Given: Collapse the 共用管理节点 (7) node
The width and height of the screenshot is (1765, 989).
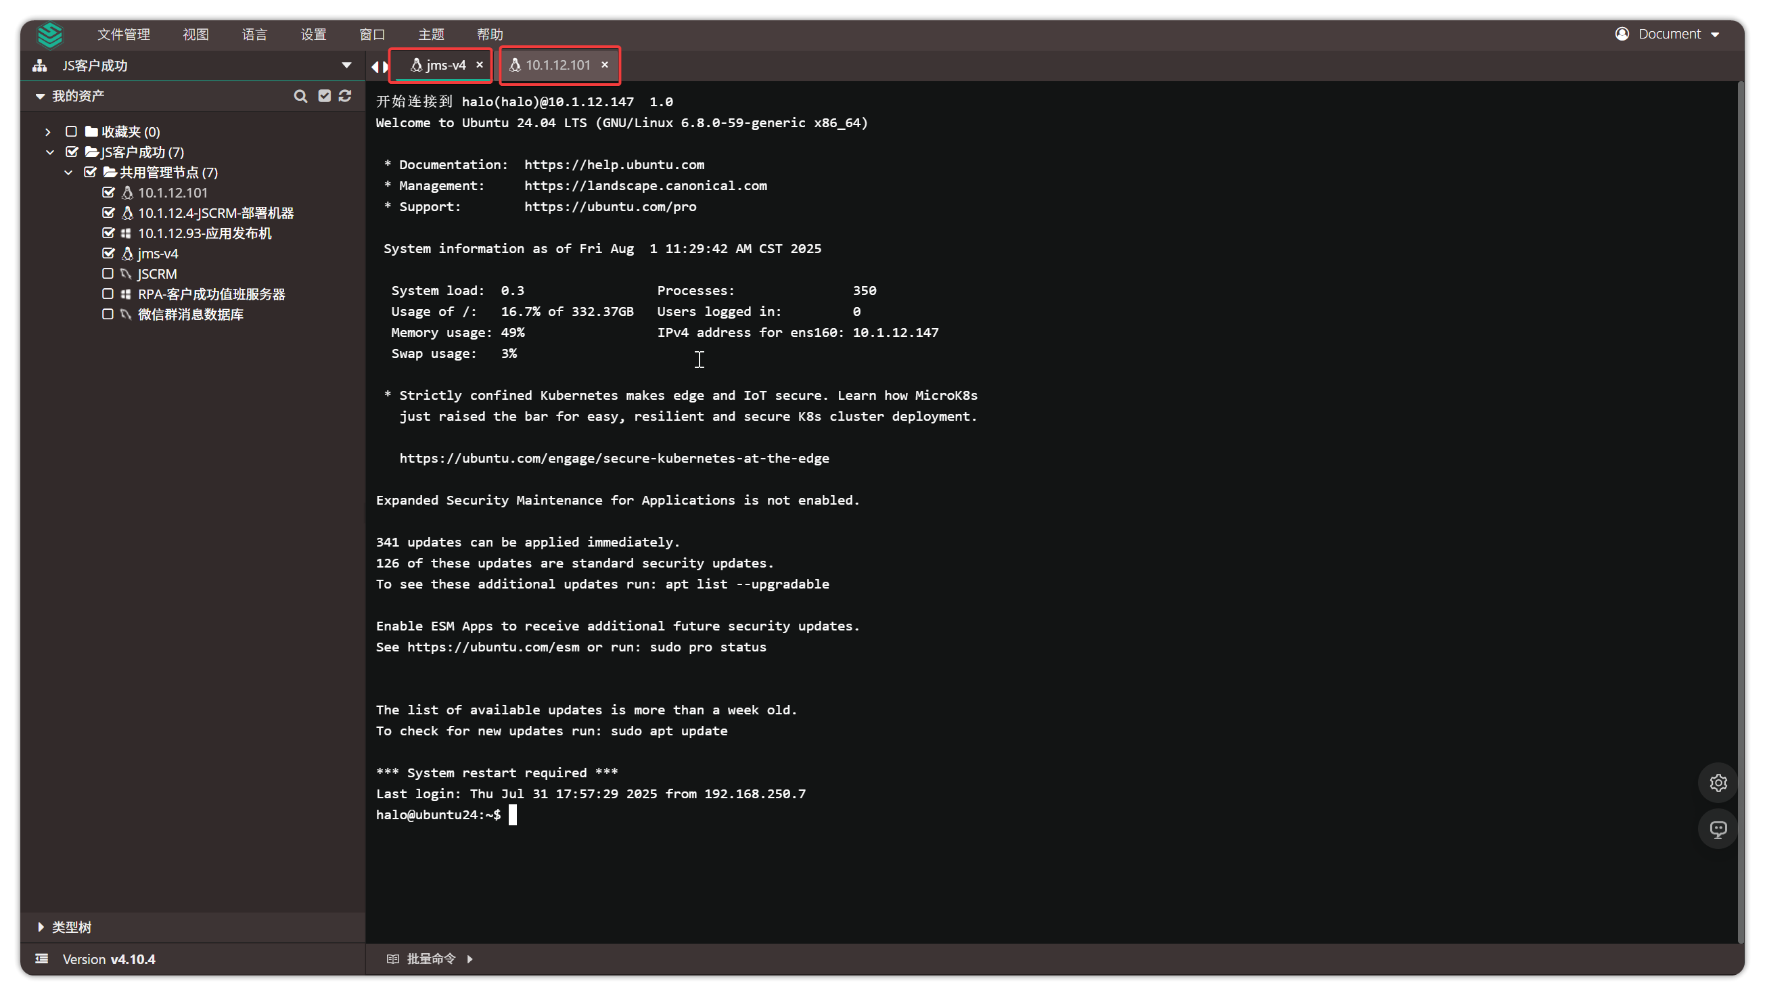Looking at the screenshot, I should click(x=68, y=172).
